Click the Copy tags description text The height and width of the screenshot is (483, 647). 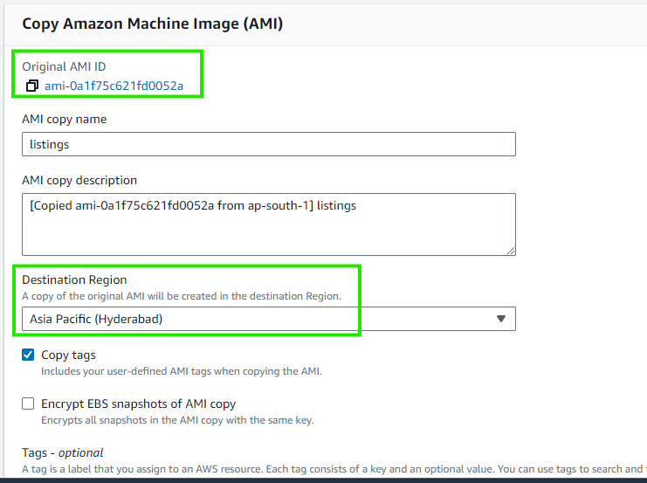point(181,371)
